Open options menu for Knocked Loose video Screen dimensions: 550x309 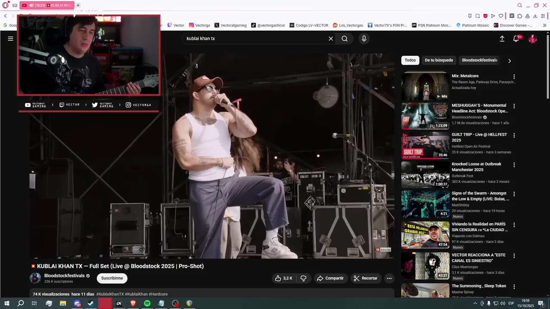tap(514, 165)
